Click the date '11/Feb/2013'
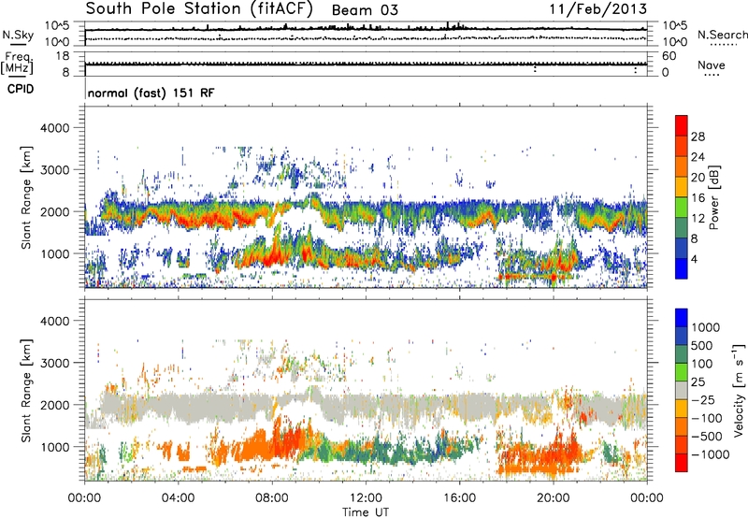This screenshot has width=748, height=518. tap(598, 9)
